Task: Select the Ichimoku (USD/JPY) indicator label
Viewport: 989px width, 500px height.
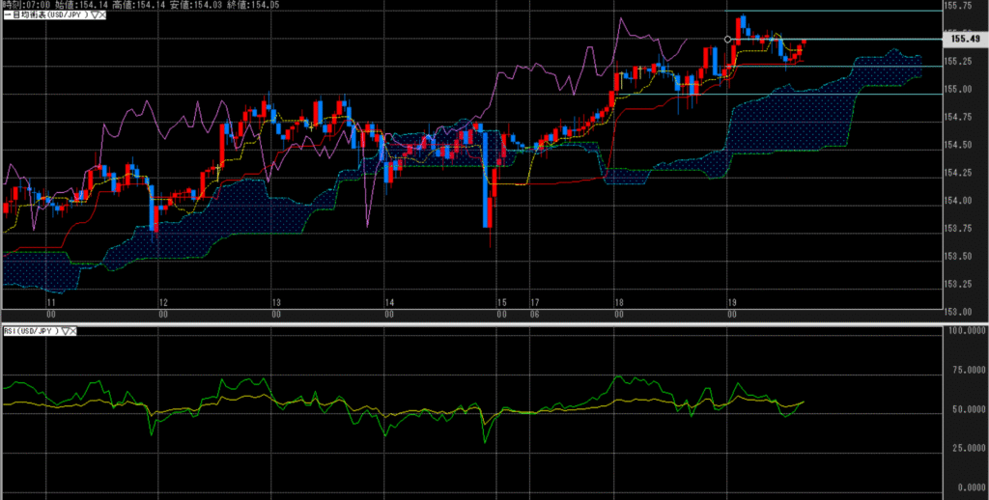Action: tap(46, 16)
